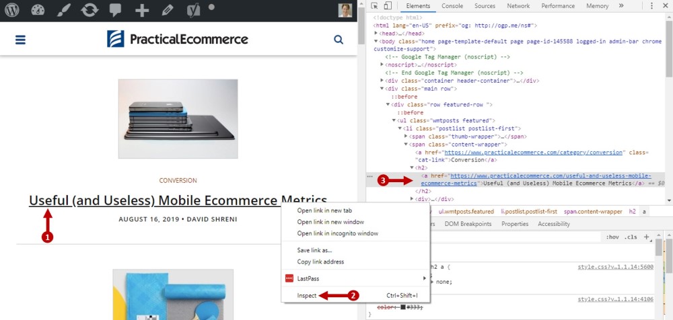This screenshot has height=320, width=673.
Task: Expand the container header-container div
Action: (382, 81)
